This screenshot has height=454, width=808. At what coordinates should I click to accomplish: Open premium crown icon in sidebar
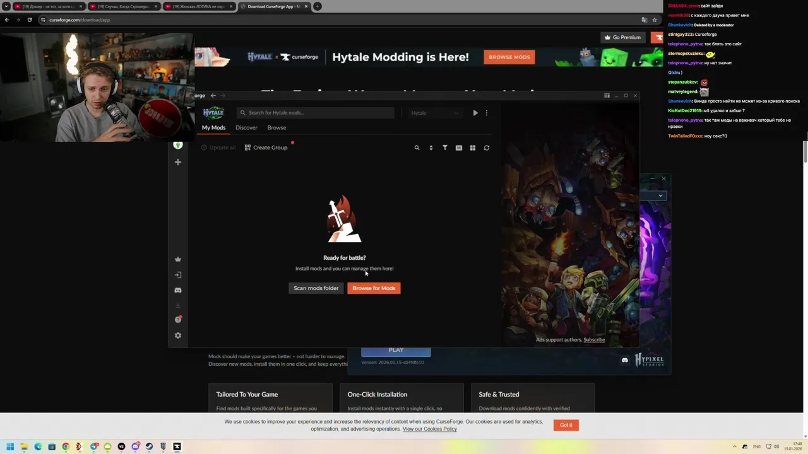click(x=178, y=259)
